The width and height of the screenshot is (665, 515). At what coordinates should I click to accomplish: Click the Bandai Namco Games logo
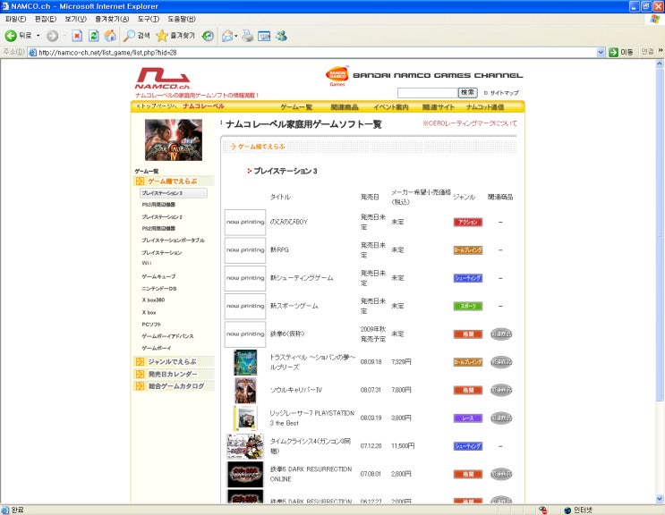click(x=337, y=76)
